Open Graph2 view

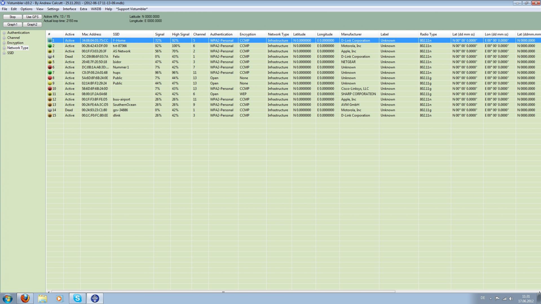coord(32,25)
